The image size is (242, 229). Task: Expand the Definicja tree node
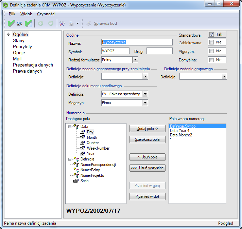[70, 159]
